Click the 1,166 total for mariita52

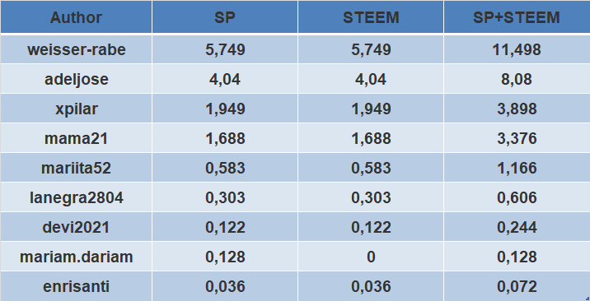(x=517, y=168)
